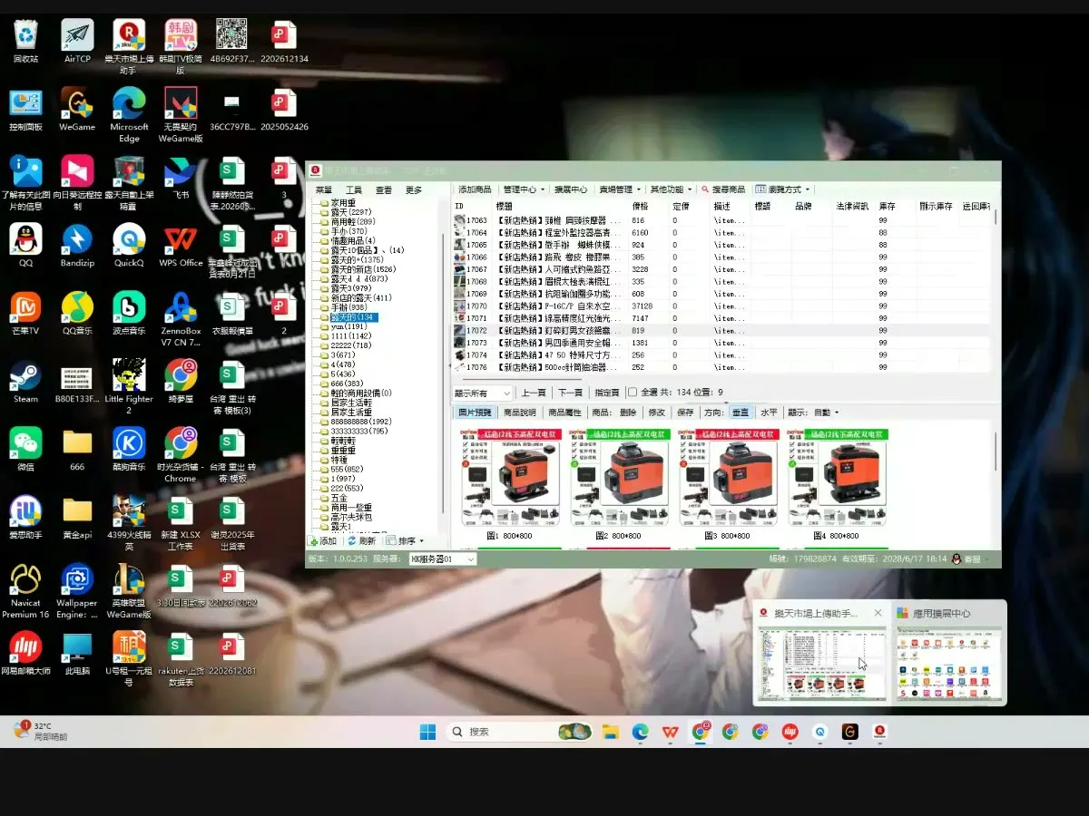The image size is (1089, 816).
Task: Open the 管理中心 dropdown menu
Action: pyautogui.click(x=525, y=189)
